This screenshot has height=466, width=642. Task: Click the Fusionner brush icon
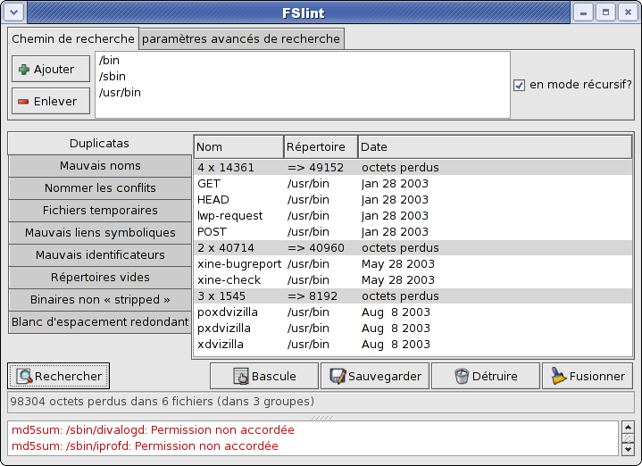click(558, 376)
